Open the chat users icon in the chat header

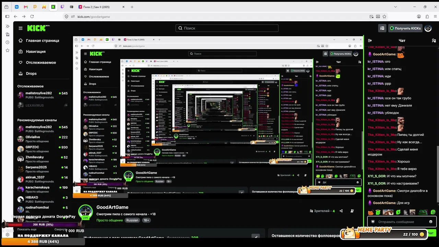tap(434, 40)
